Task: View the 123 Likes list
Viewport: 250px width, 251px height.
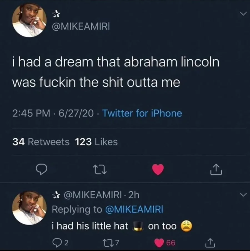Action: tap(96, 142)
